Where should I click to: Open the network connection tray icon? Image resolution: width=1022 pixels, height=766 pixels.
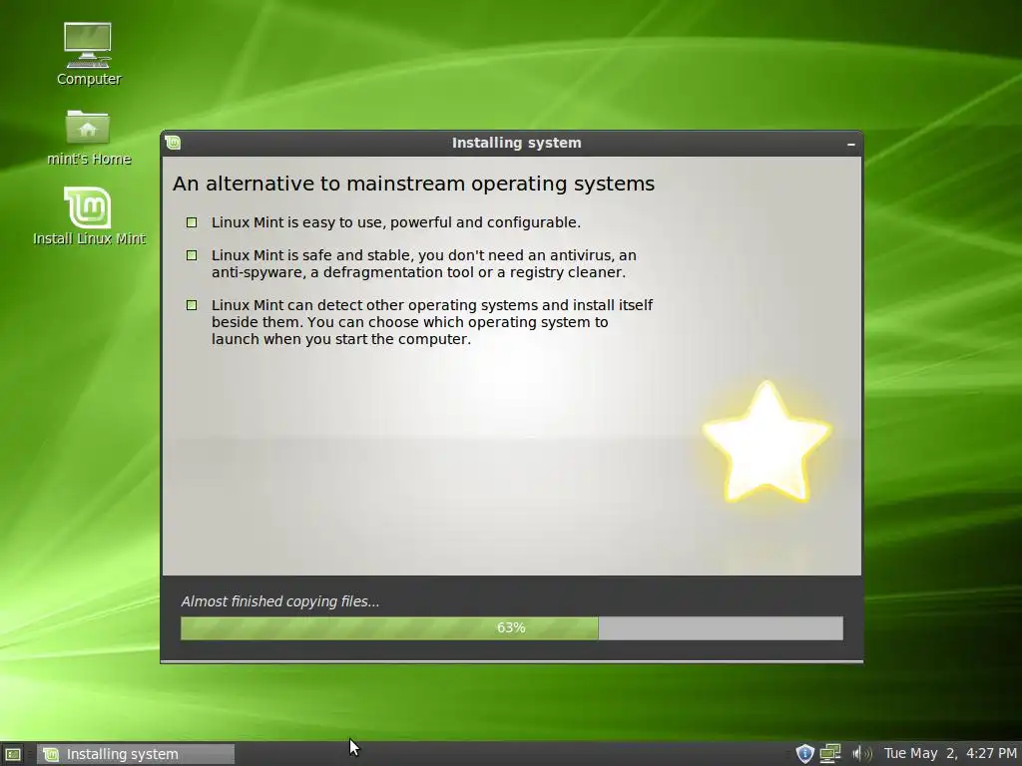click(x=829, y=754)
